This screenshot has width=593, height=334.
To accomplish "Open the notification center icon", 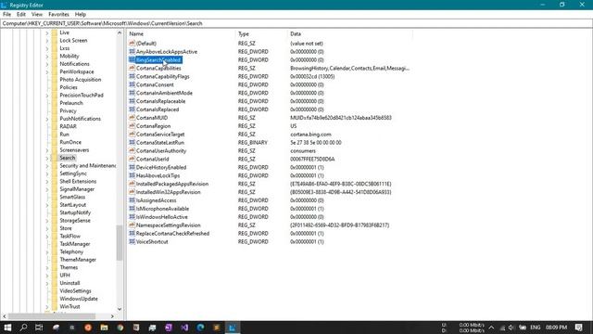I will click(578, 328).
